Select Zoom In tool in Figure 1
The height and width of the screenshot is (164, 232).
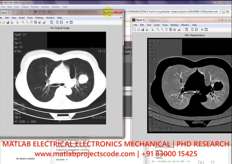tap(23, 22)
